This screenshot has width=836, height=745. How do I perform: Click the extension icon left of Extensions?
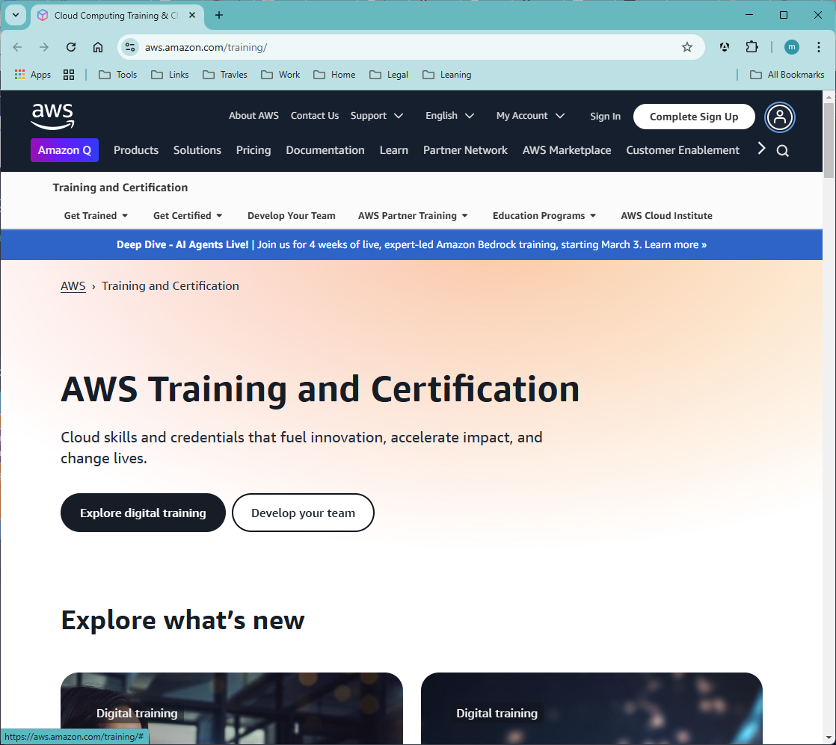[725, 47]
